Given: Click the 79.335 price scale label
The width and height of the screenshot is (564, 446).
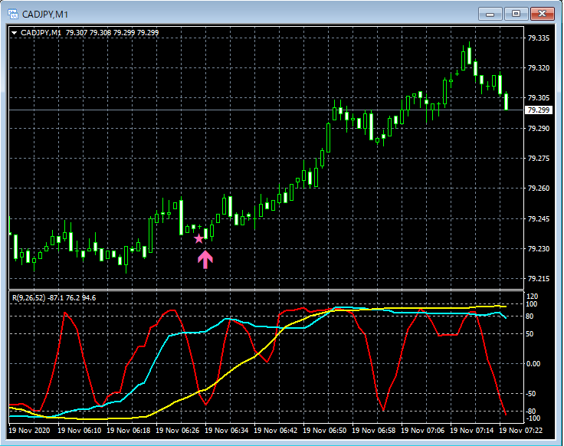Looking at the screenshot, I should click(539, 38).
